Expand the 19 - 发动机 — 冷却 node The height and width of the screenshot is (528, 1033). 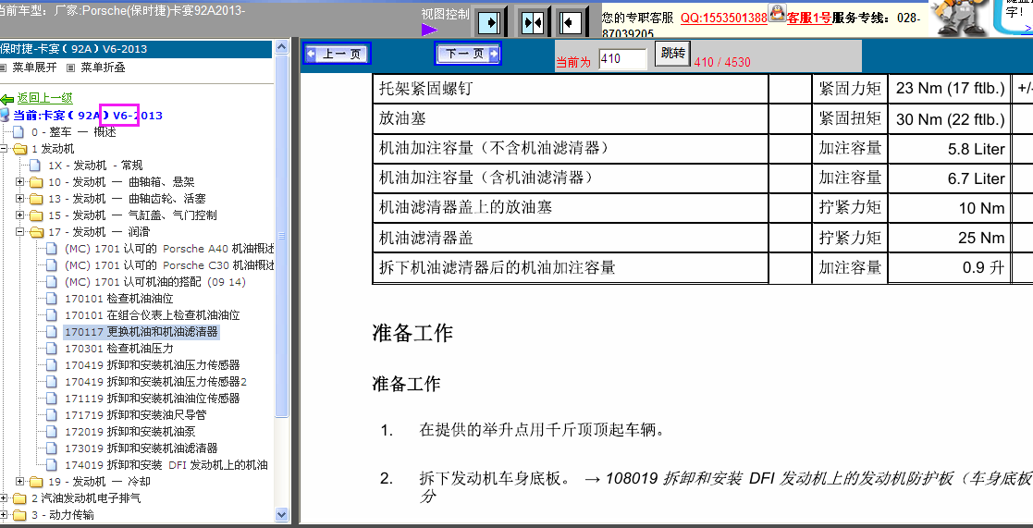coord(19,482)
